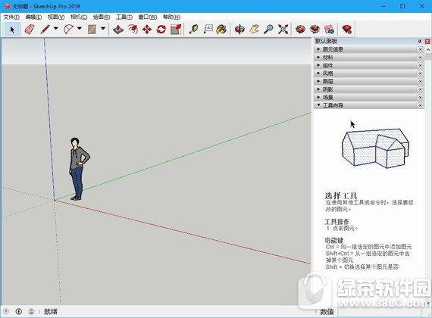The height and width of the screenshot is (318, 432).
Task: Open the 视图 menu
Action: (56, 17)
